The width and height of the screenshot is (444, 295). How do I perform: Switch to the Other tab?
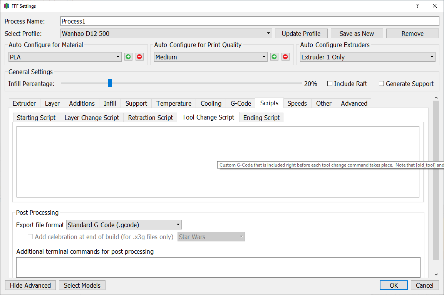323,103
